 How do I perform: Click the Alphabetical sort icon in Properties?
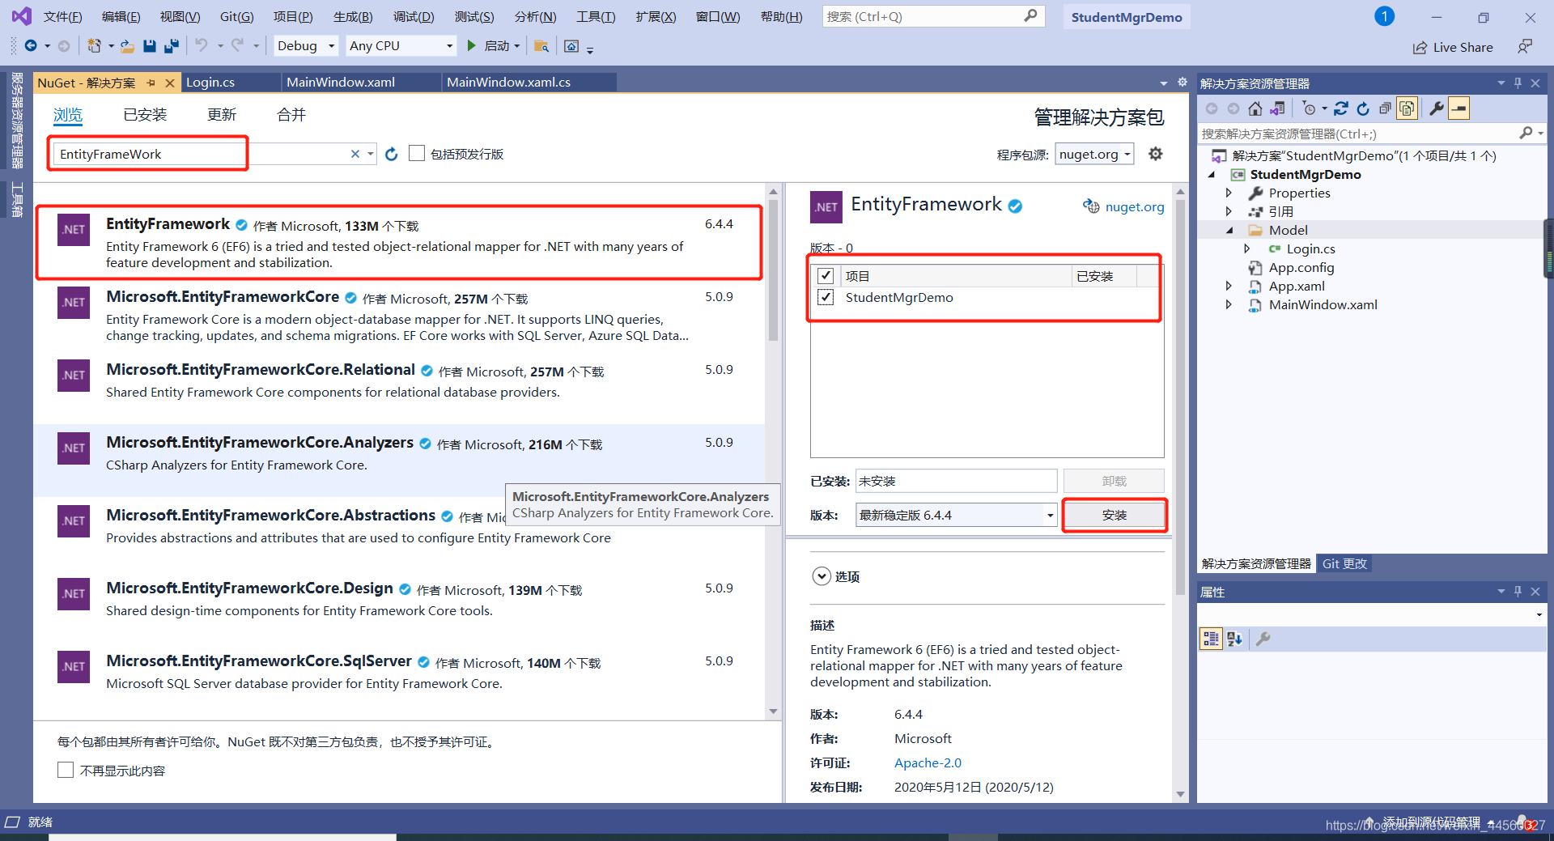point(1234,639)
